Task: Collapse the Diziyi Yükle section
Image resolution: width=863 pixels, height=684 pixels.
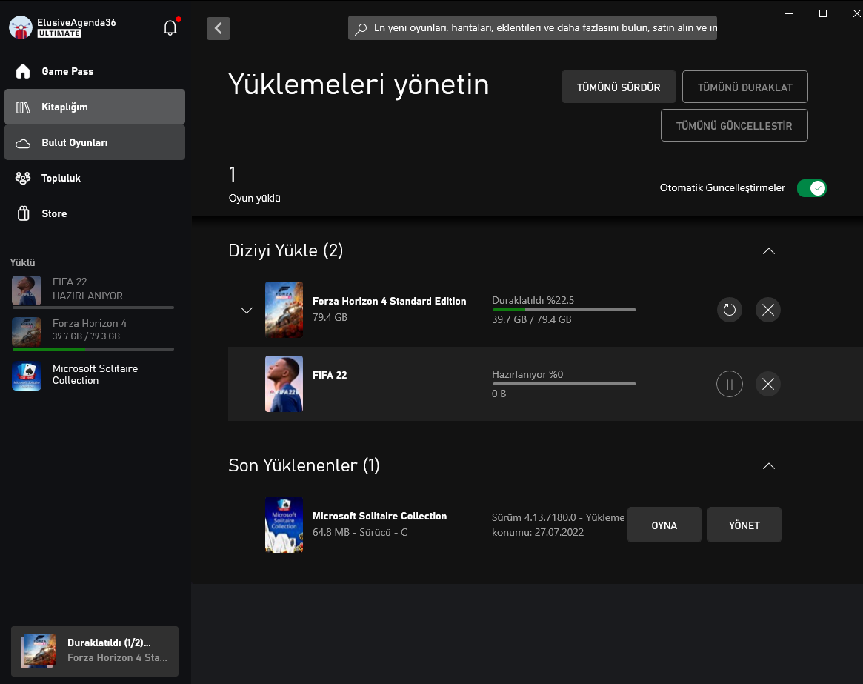Action: 769,251
